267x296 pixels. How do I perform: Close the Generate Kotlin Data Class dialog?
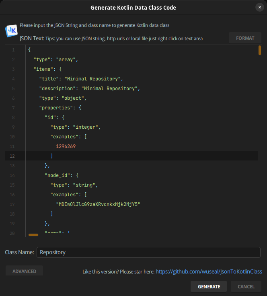click(259, 7)
